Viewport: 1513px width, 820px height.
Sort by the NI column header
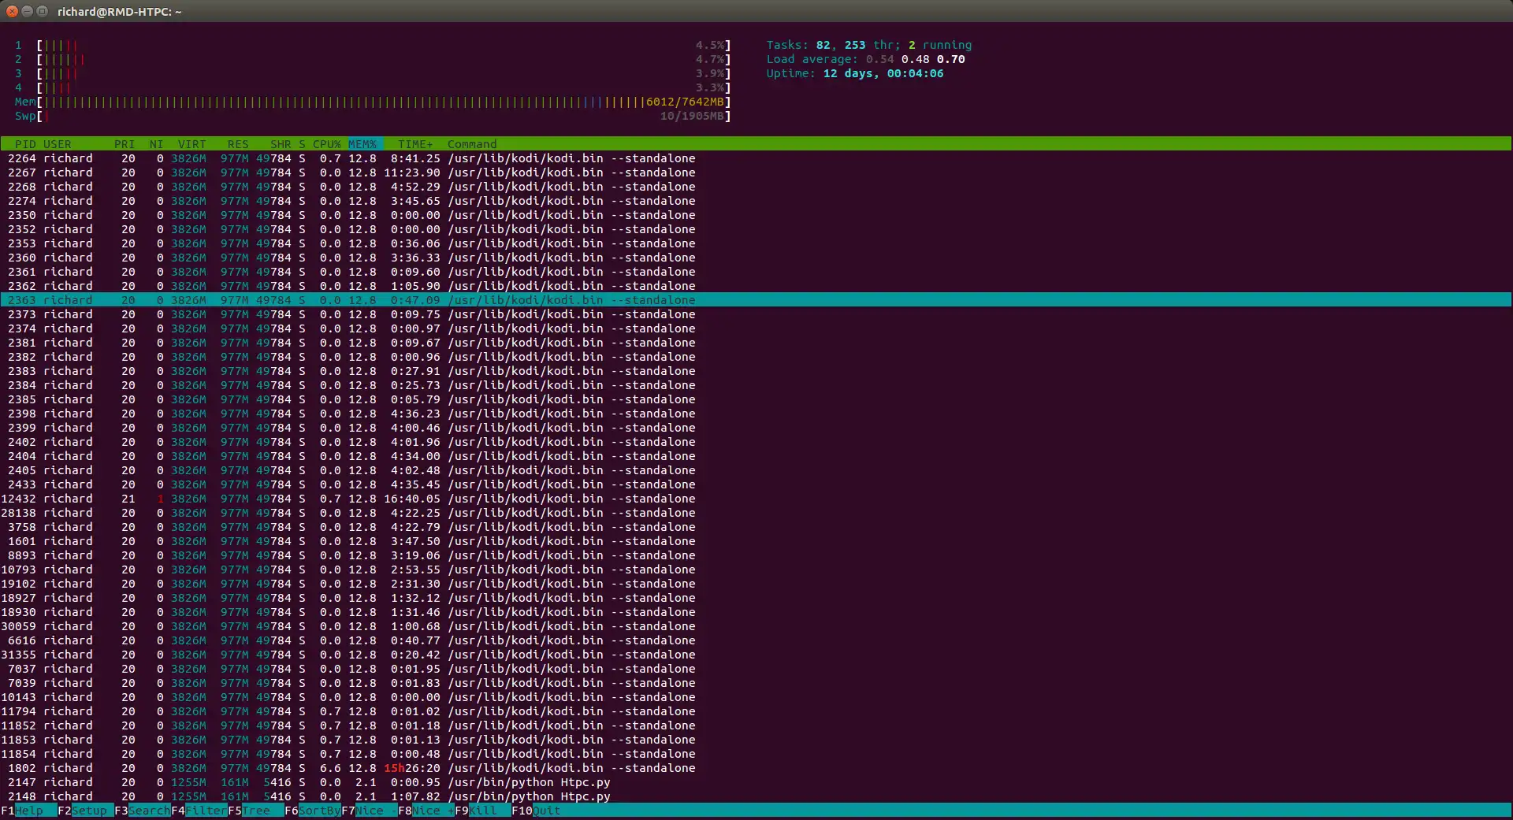(156, 144)
